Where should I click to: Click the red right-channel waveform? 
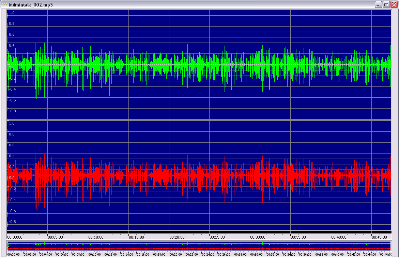tap(199, 175)
